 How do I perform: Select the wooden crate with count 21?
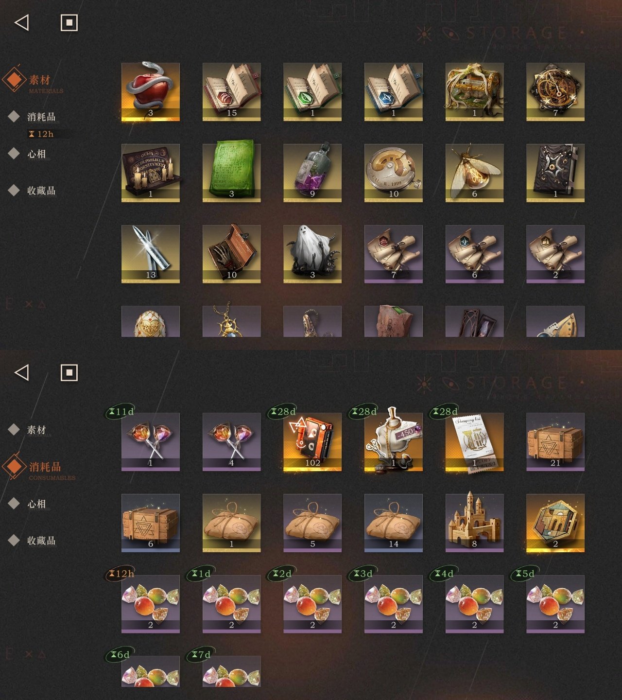(555, 441)
